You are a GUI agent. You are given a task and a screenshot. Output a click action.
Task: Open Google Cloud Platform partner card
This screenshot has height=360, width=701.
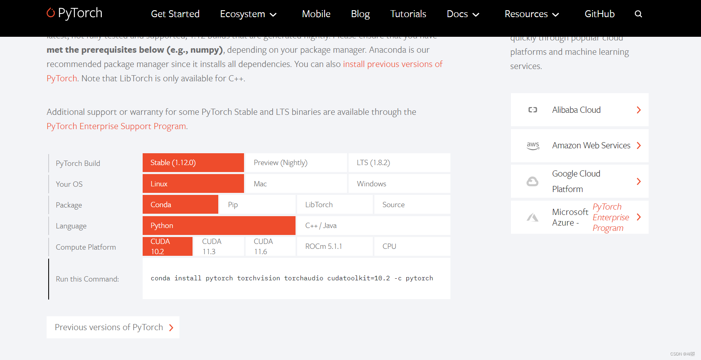click(x=580, y=181)
